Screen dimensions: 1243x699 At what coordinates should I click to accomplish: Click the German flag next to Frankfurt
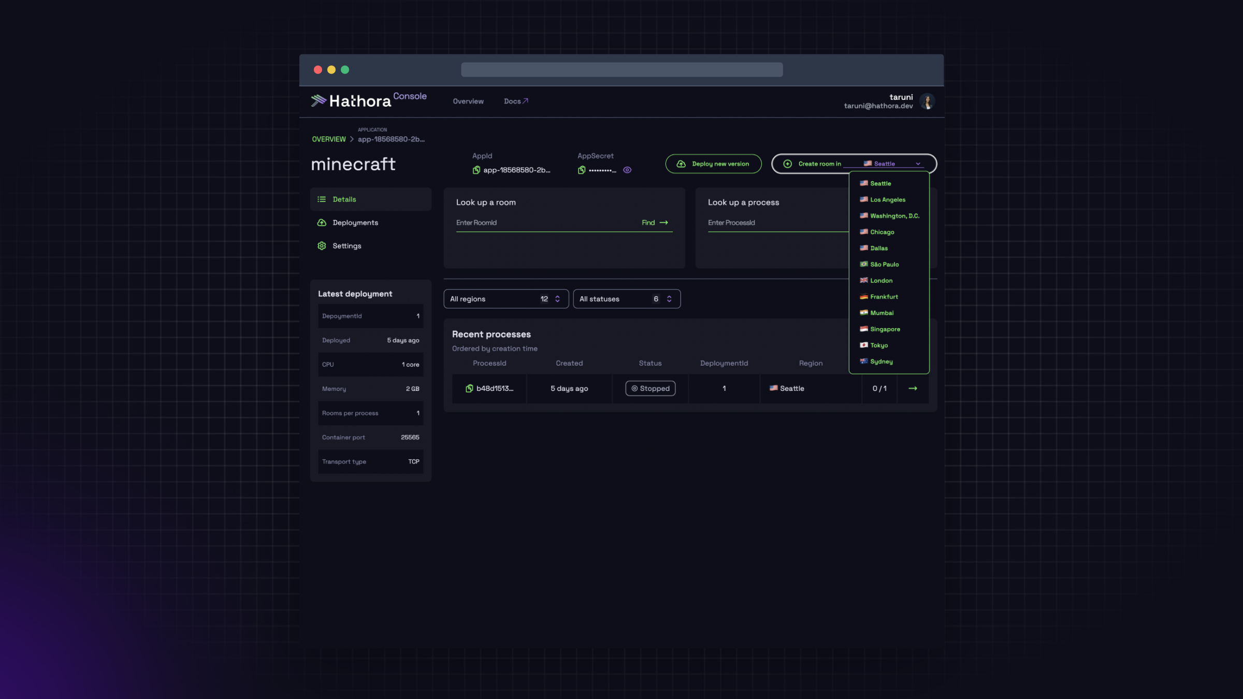coord(864,297)
